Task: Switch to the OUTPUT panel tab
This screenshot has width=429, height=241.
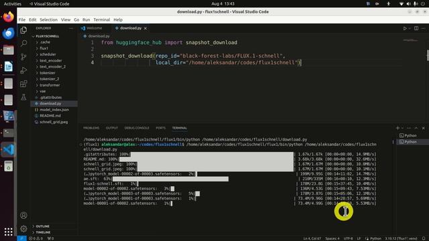Action: [112, 128]
